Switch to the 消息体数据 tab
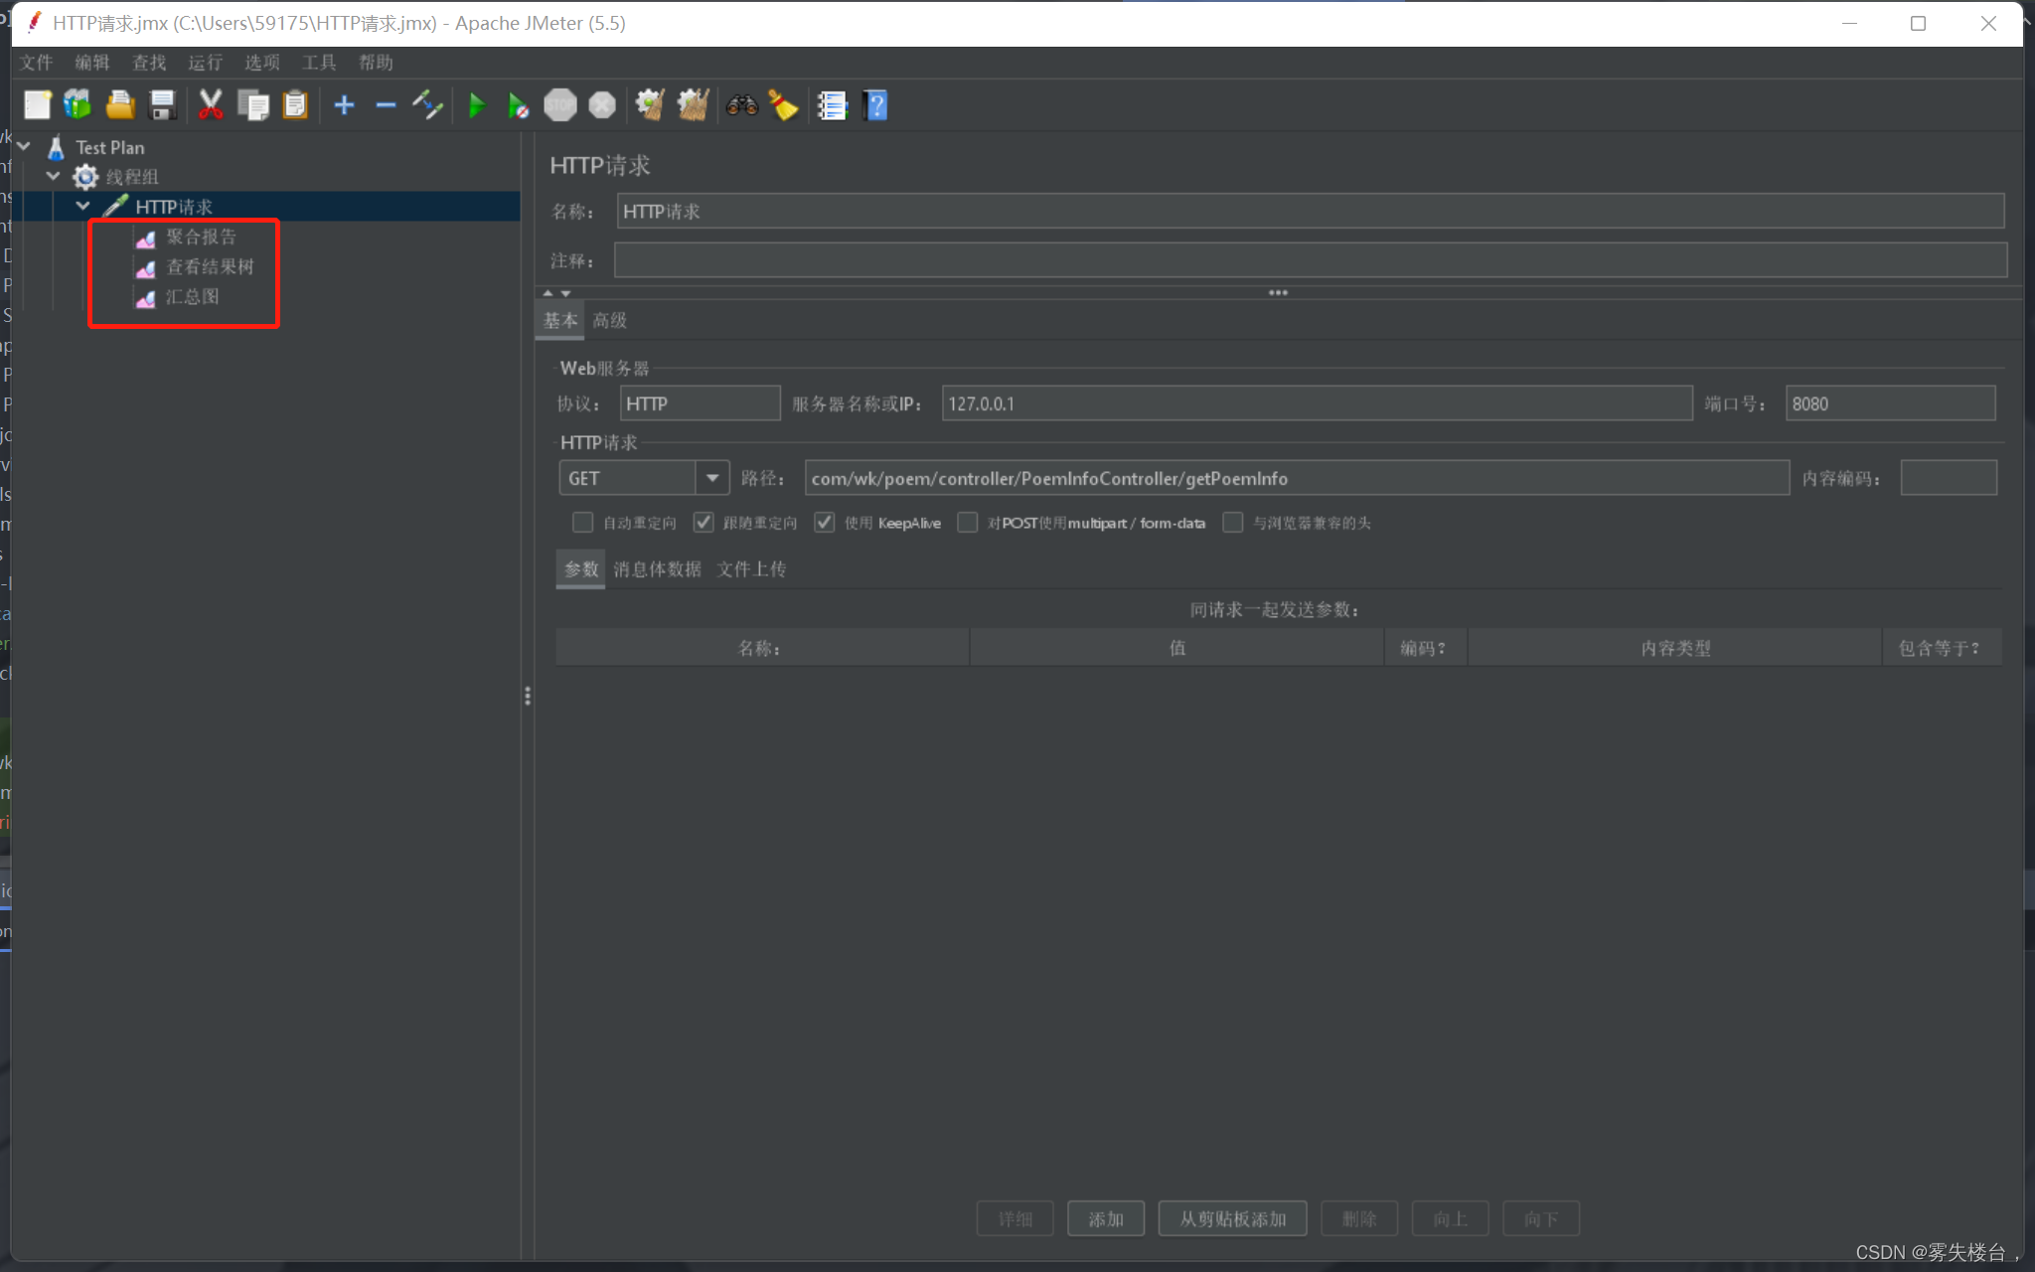Viewport: 2035px width, 1272px height. pos(657,569)
